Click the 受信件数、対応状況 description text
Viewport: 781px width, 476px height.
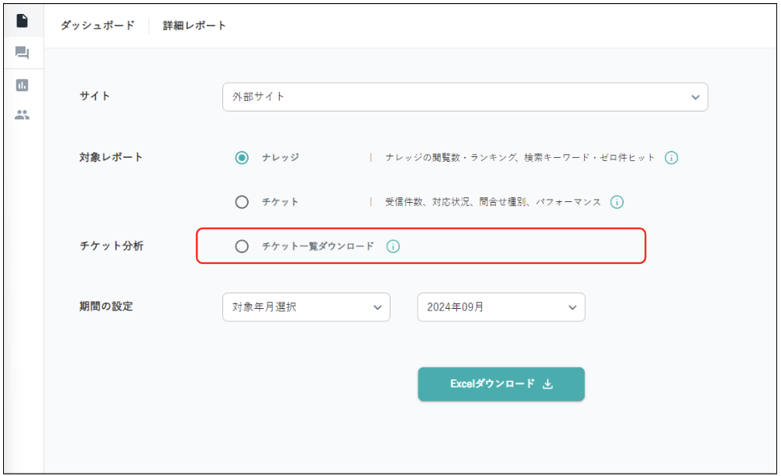pyautogui.click(x=493, y=202)
